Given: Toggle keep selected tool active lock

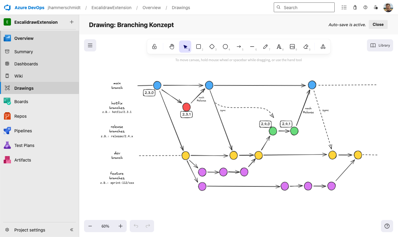Looking at the screenshot, I should (x=154, y=46).
